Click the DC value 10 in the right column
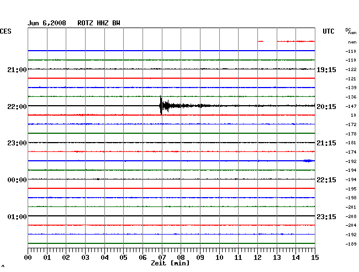This screenshot has width=359, height=272. click(353, 115)
